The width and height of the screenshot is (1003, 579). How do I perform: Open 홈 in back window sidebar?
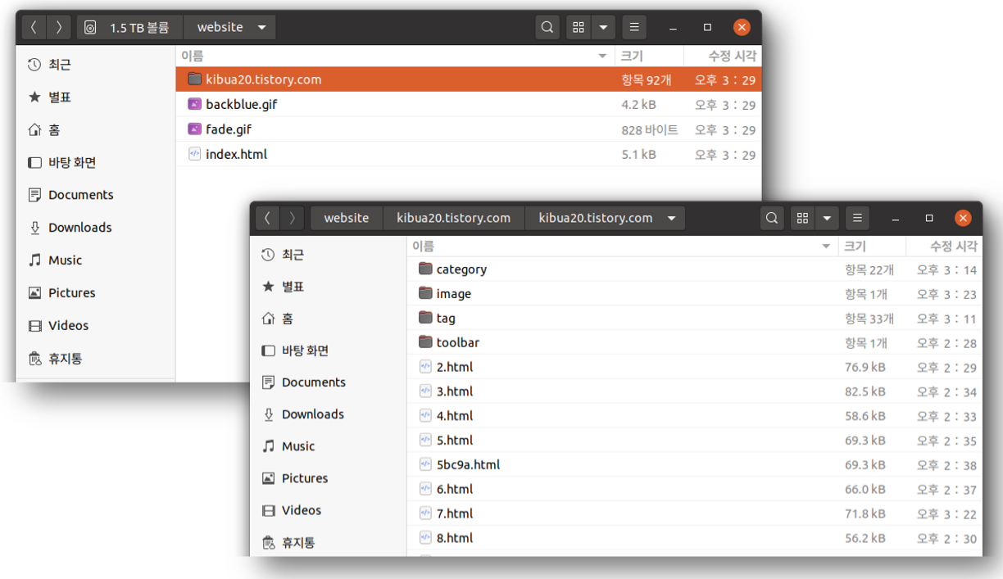pyautogui.click(x=96, y=130)
